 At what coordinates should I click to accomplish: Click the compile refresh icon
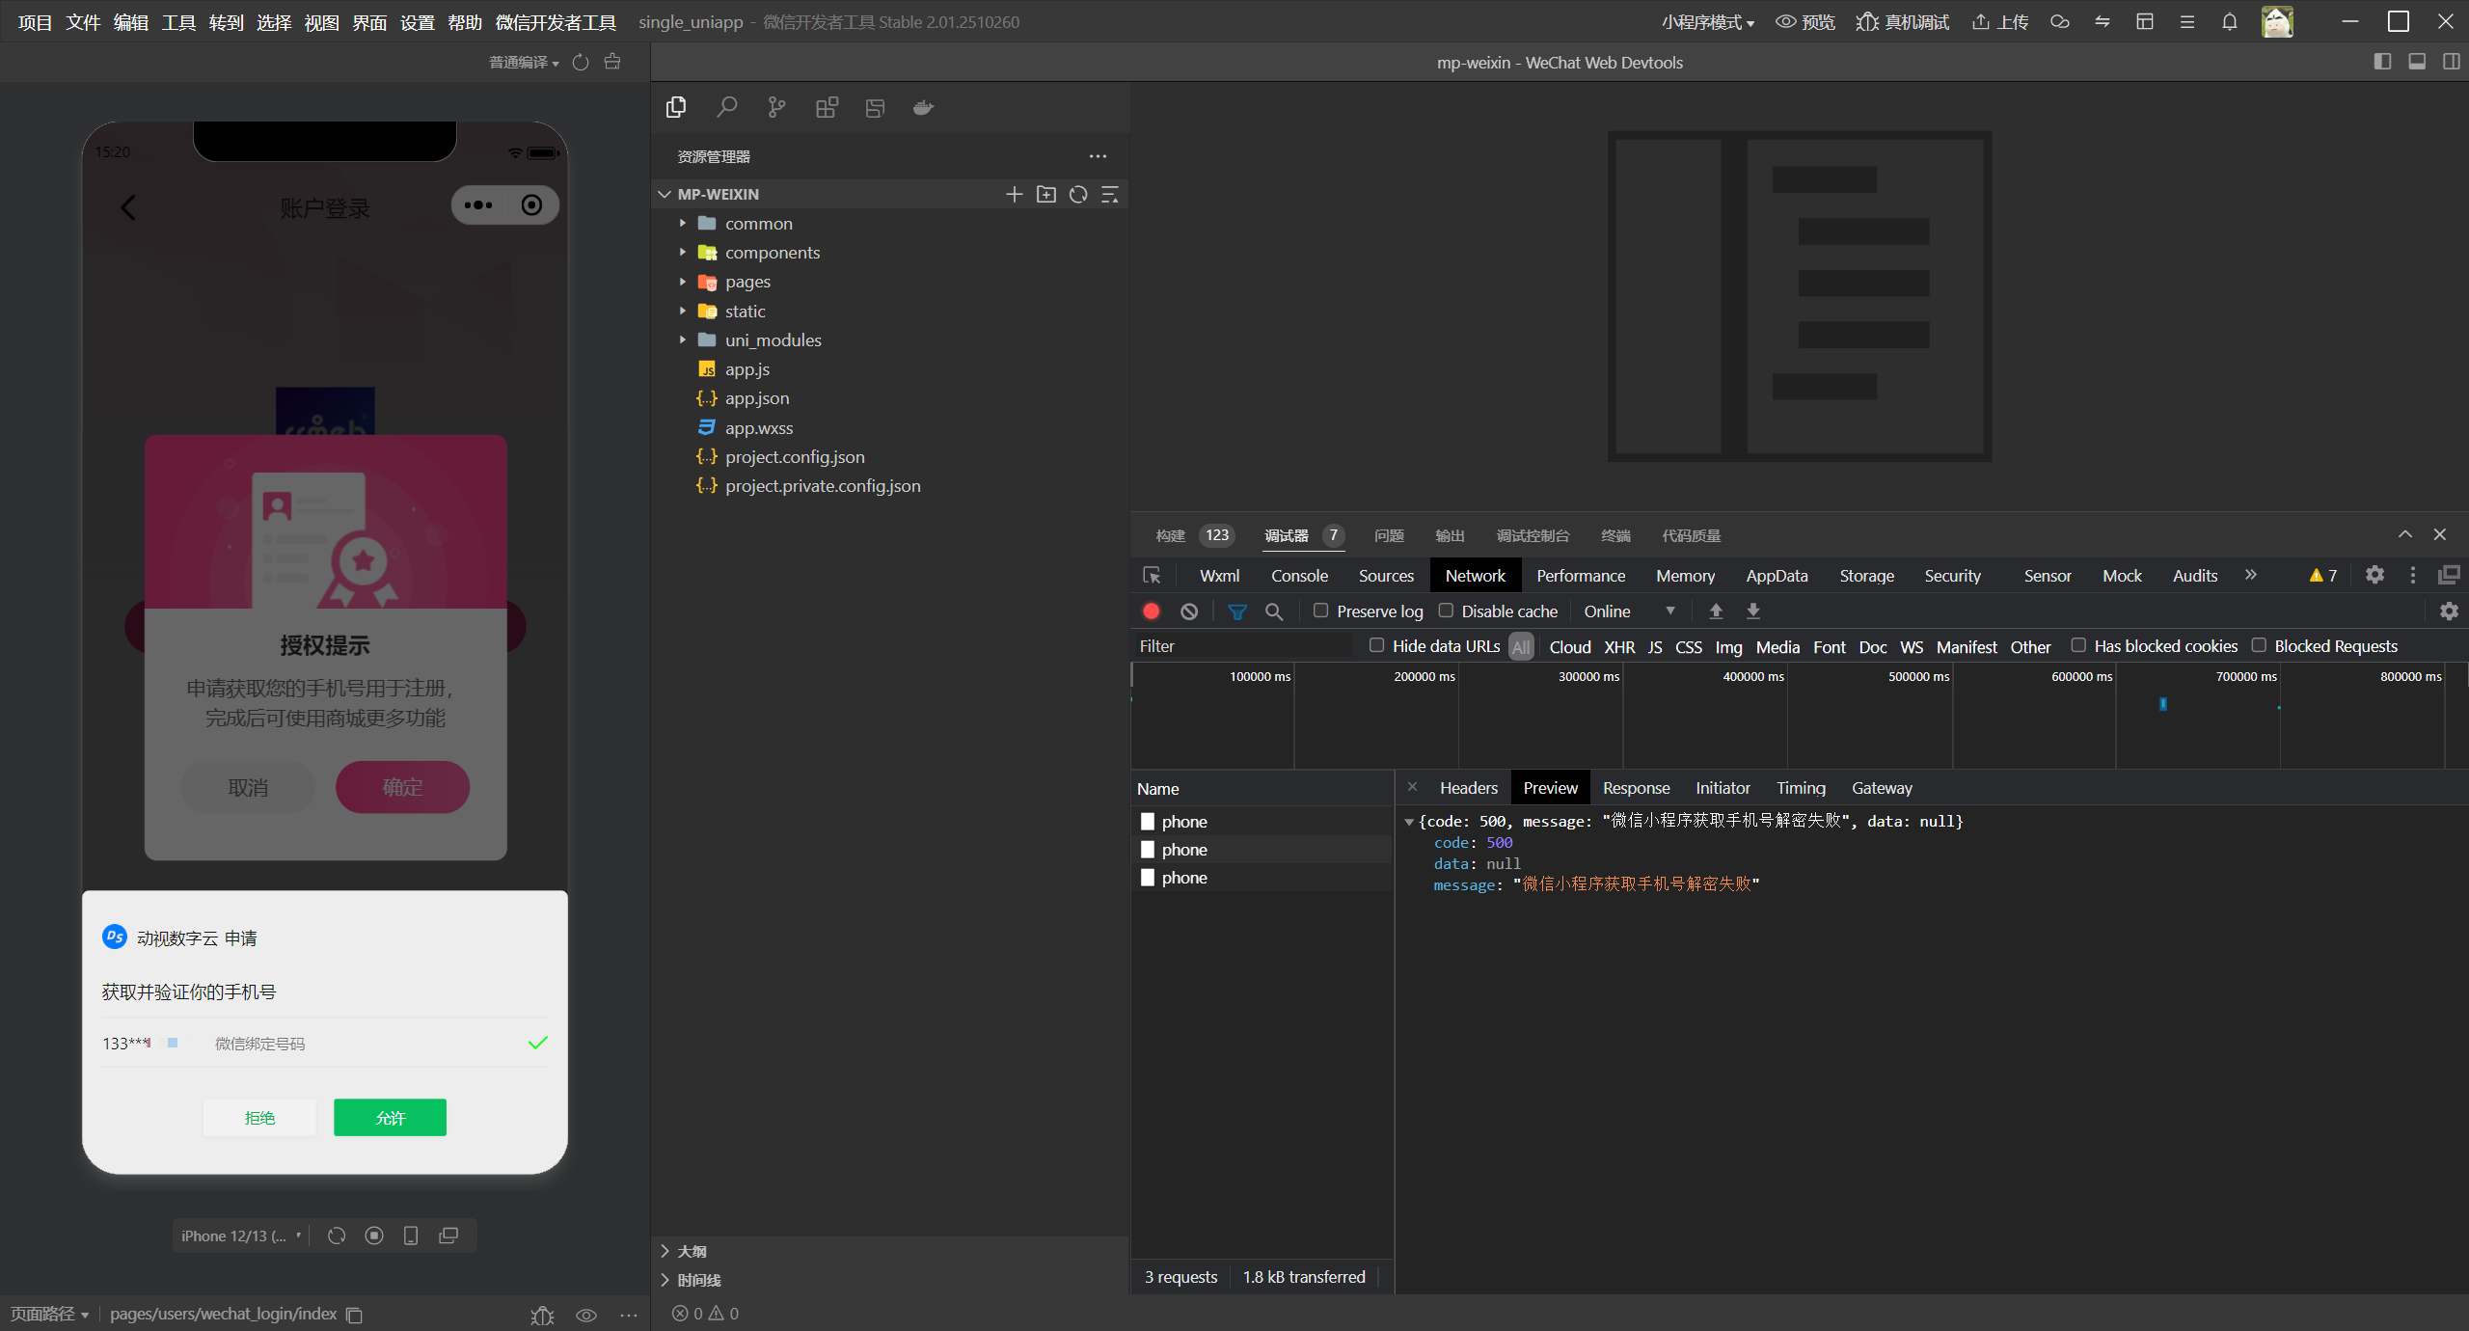pyautogui.click(x=581, y=63)
